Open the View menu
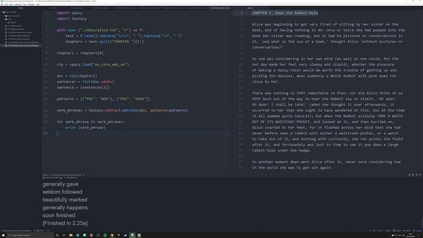 [11, 5]
